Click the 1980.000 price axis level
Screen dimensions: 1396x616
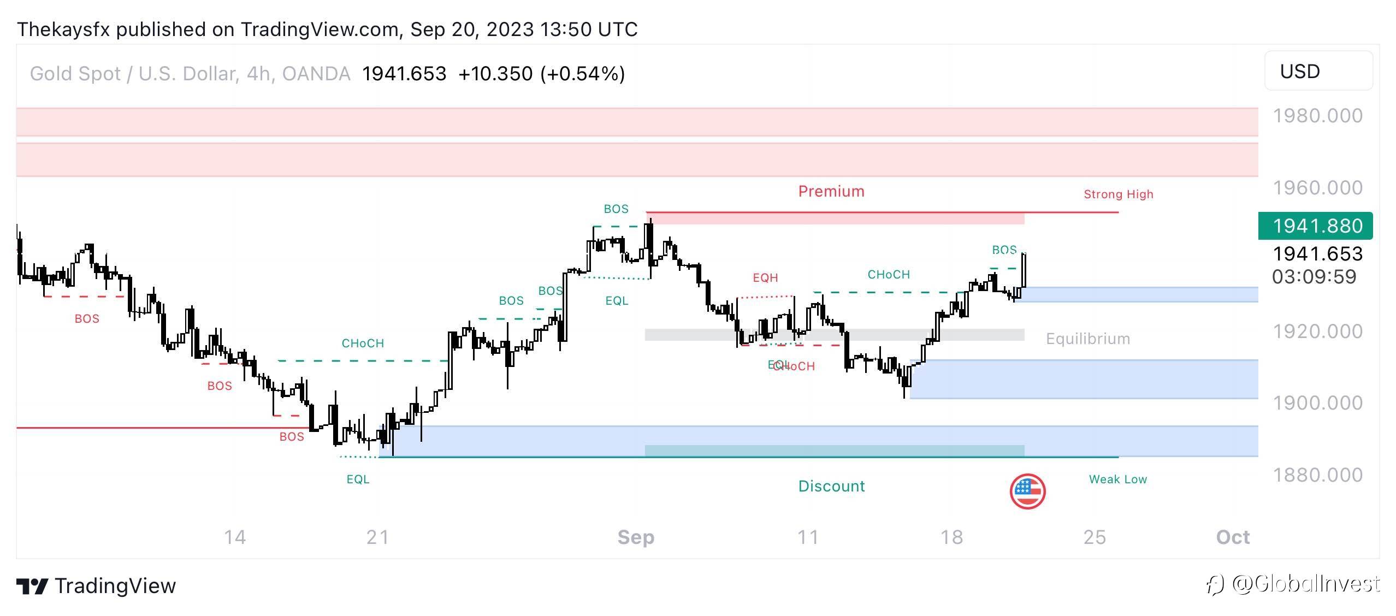(1317, 116)
